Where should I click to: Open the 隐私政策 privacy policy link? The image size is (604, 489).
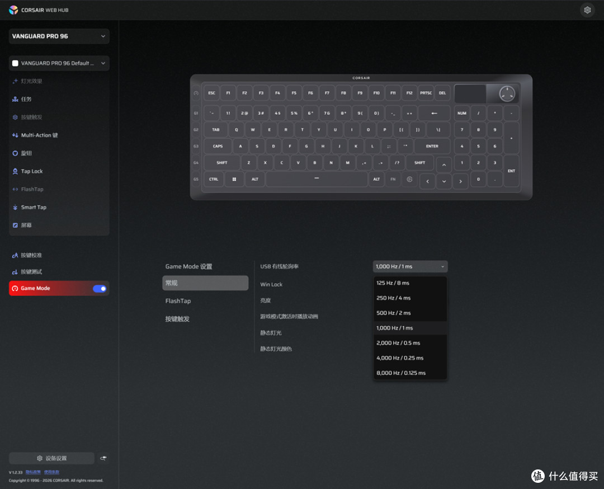pyautogui.click(x=33, y=472)
